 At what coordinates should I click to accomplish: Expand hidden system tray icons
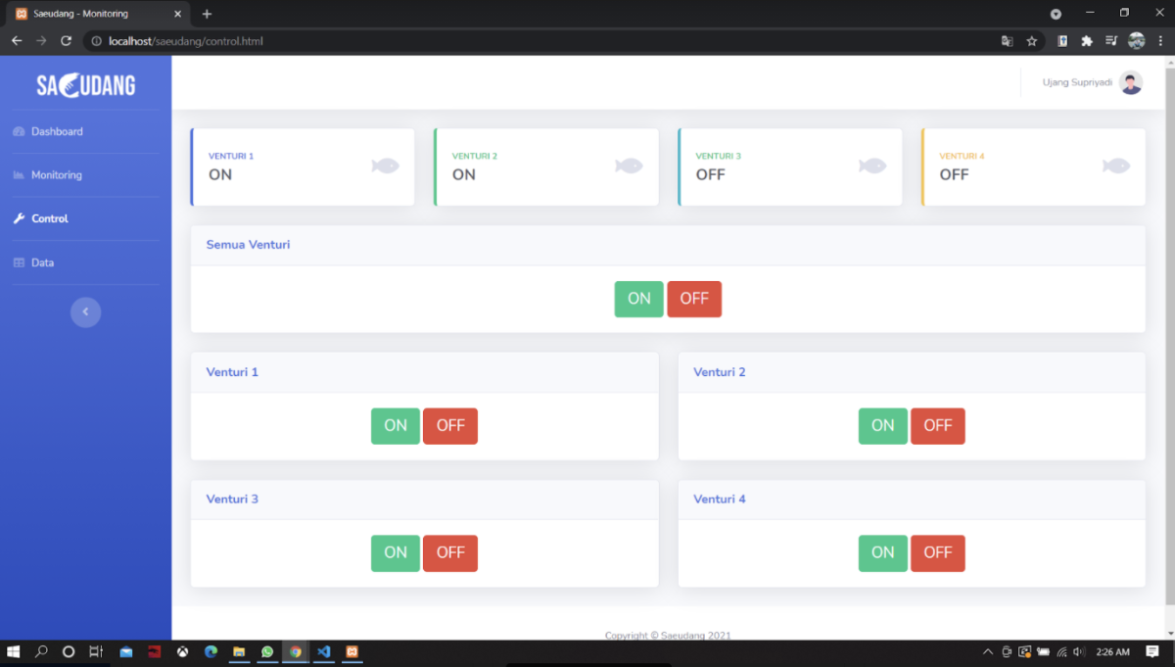point(987,651)
